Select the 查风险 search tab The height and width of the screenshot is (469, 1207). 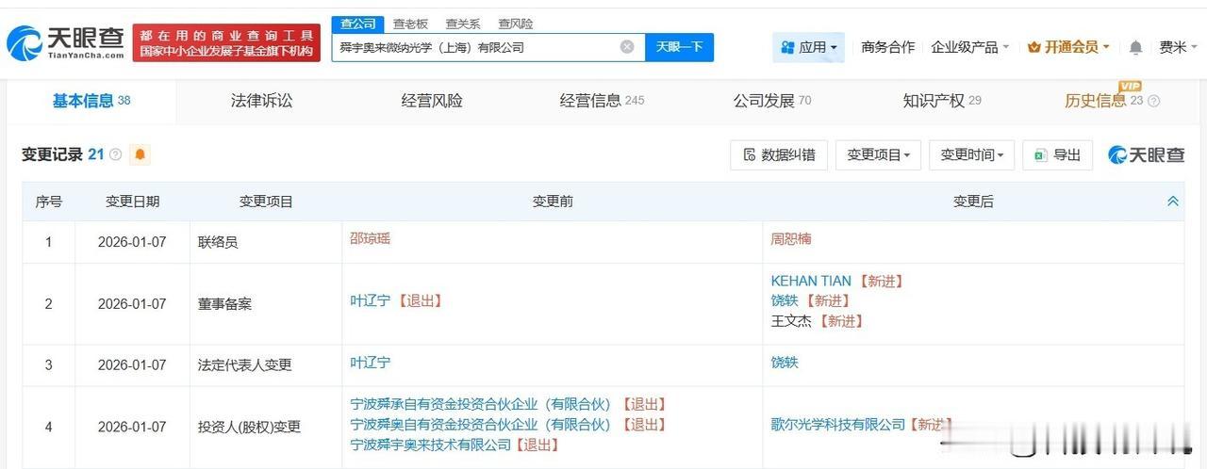[516, 24]
